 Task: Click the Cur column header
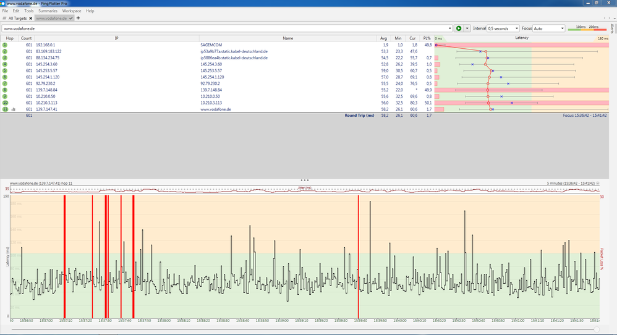412,38
